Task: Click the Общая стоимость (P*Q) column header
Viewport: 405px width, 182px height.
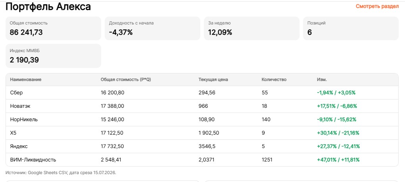Action: pos(126,80)
